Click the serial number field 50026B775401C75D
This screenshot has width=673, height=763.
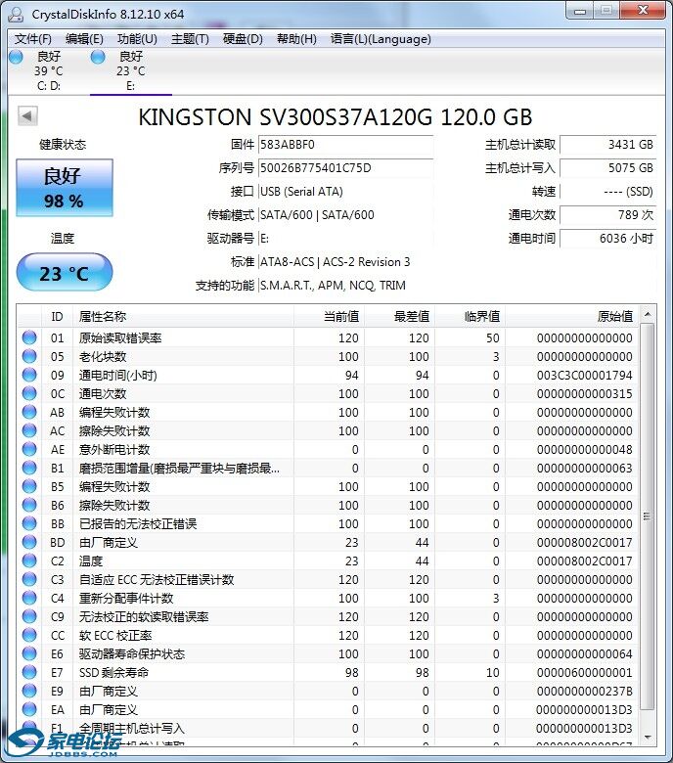(x=345, y=168)
